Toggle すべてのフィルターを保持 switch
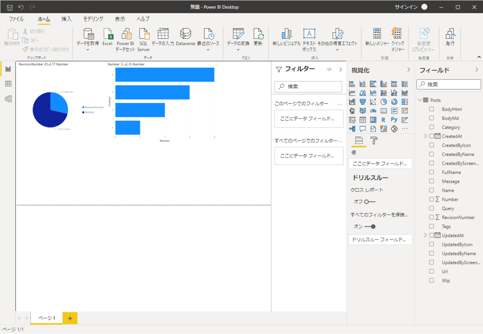483x334 pixels. (x=370, y=227)
